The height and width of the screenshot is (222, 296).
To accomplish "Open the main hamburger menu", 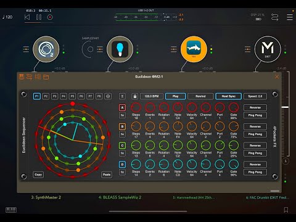I will (x=290, y=17).
